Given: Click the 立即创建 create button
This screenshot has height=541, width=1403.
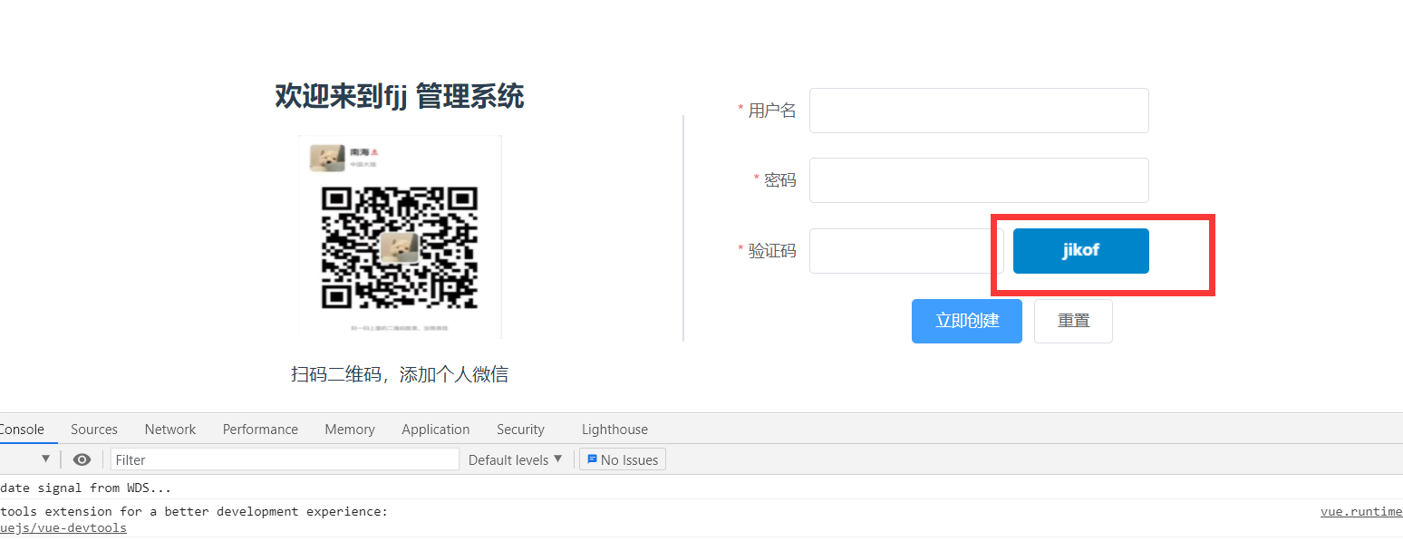Looking at the screenshot, I should 966,320.
